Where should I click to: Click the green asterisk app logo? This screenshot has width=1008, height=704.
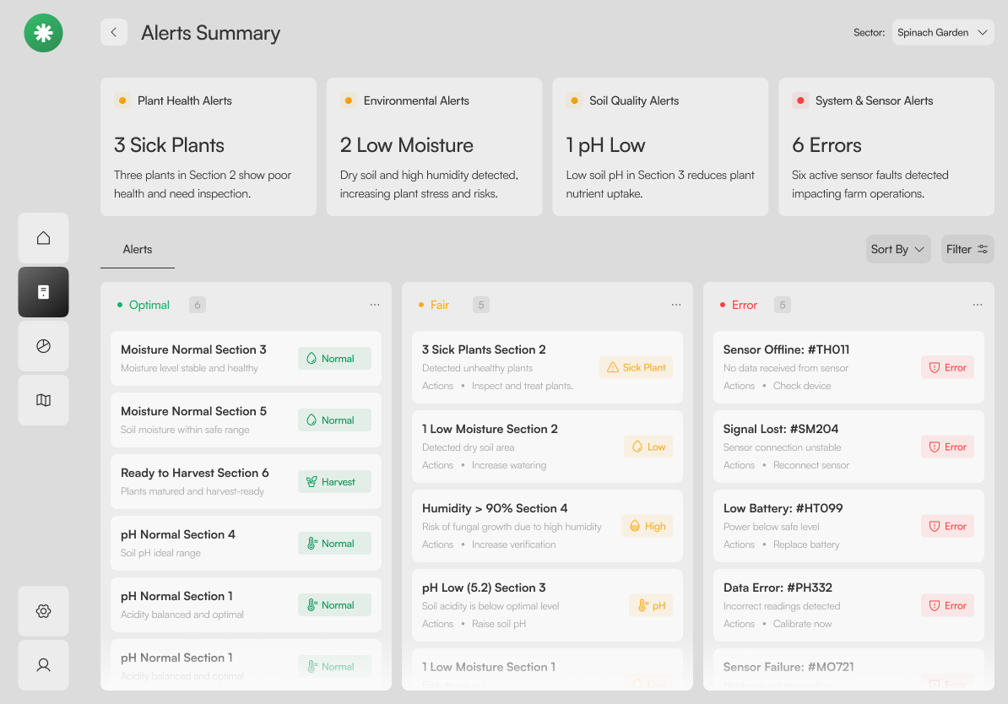(43, 33)
